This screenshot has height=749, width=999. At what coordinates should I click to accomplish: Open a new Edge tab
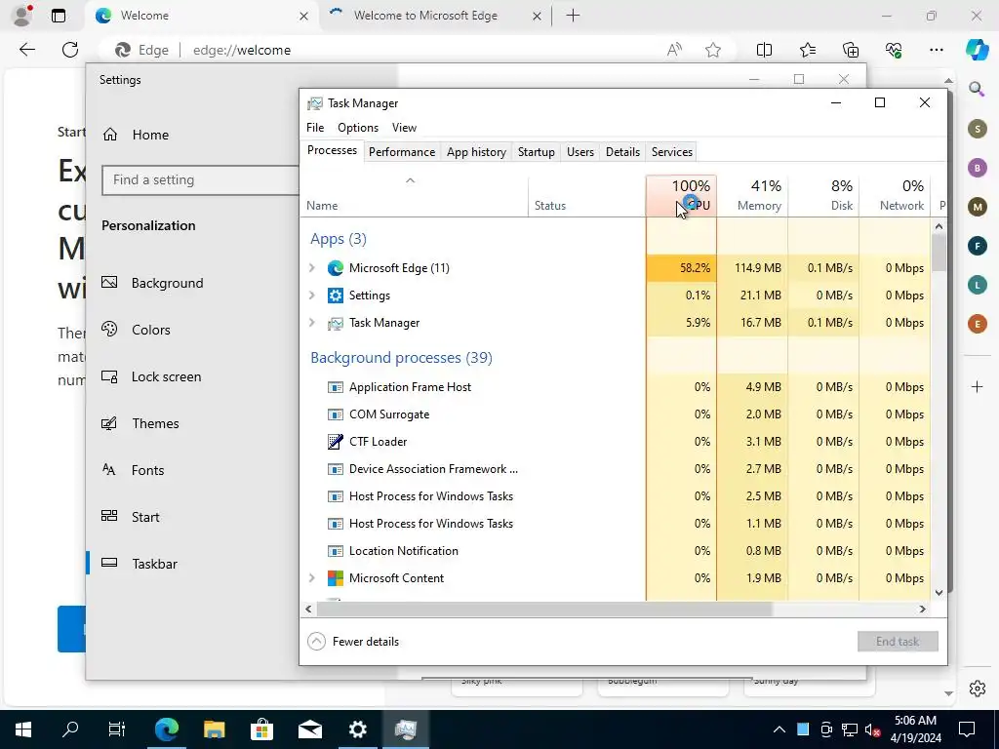(x=573, y=16)
